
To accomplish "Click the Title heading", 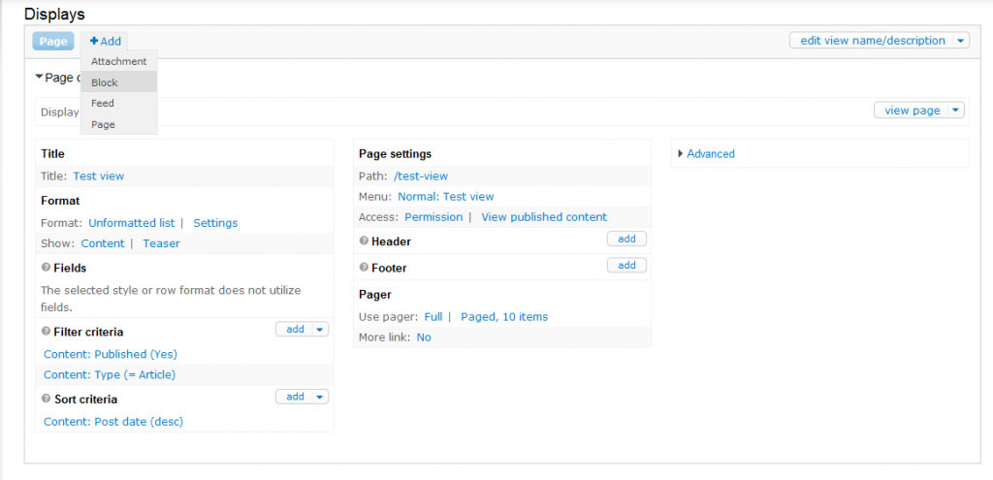I will click(x=52, y=154).
